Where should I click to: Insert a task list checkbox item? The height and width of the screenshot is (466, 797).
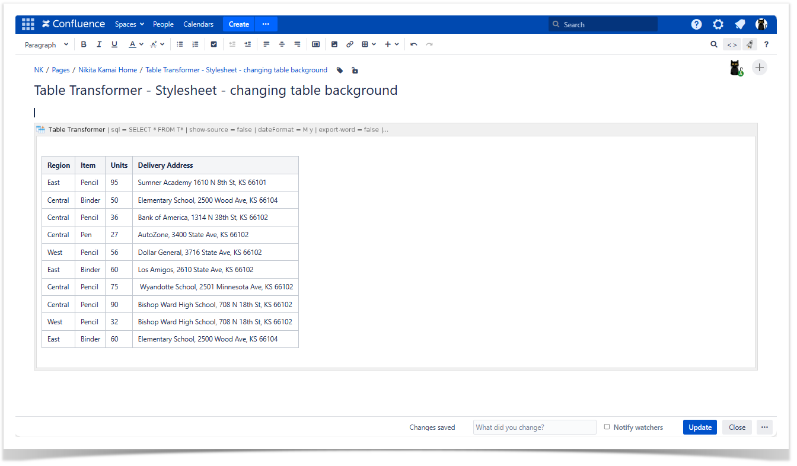(213, 44)
